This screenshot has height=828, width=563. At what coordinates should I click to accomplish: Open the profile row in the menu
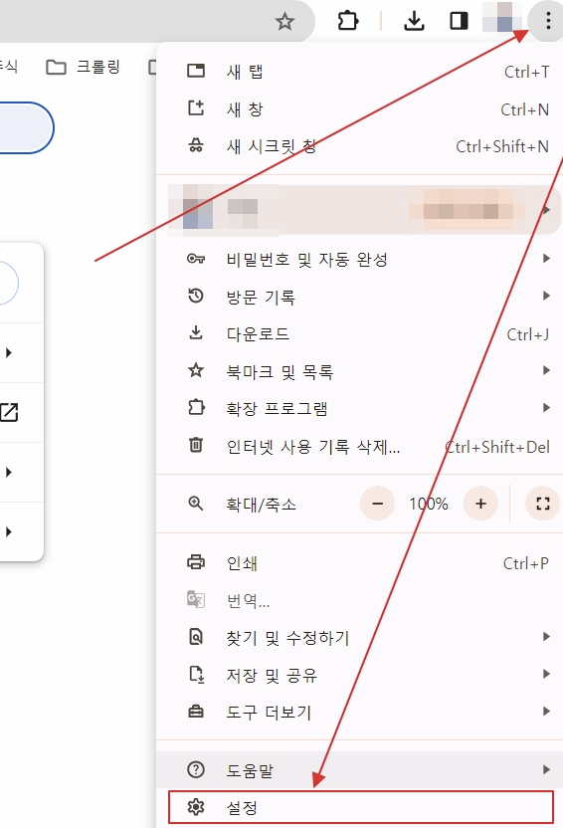tap(360, 210)
